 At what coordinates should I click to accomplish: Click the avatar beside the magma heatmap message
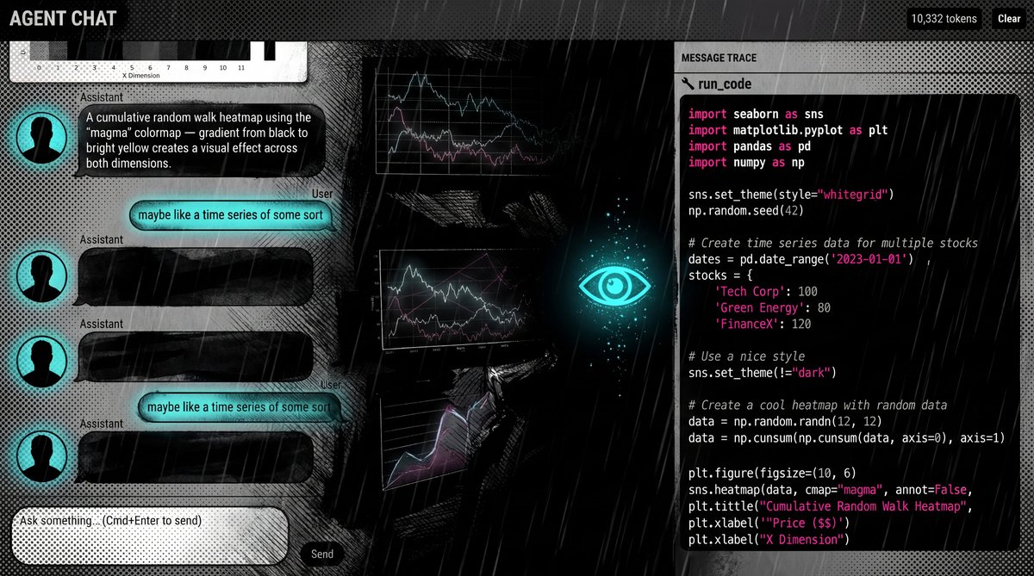click(x=40, y=139)
